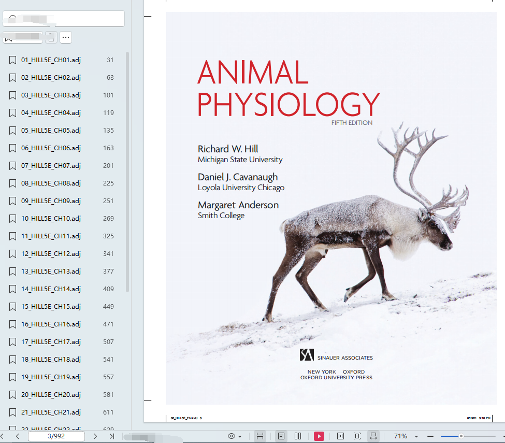Image resolution: width=505 pixels, height=443 pixels.
Task: Click bookmark icon beside 19_HILL5E_CH19.adj
Action: click(x=12, y=377)
